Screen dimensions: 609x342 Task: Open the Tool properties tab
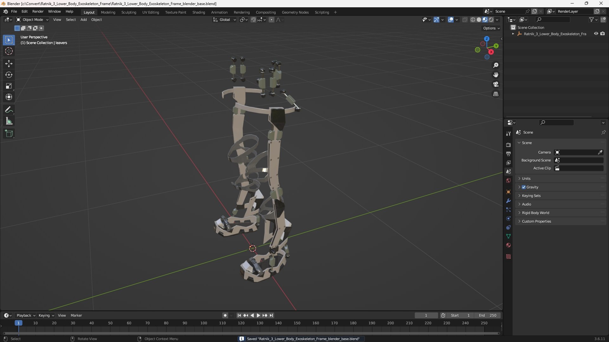(x=508, y=134)
